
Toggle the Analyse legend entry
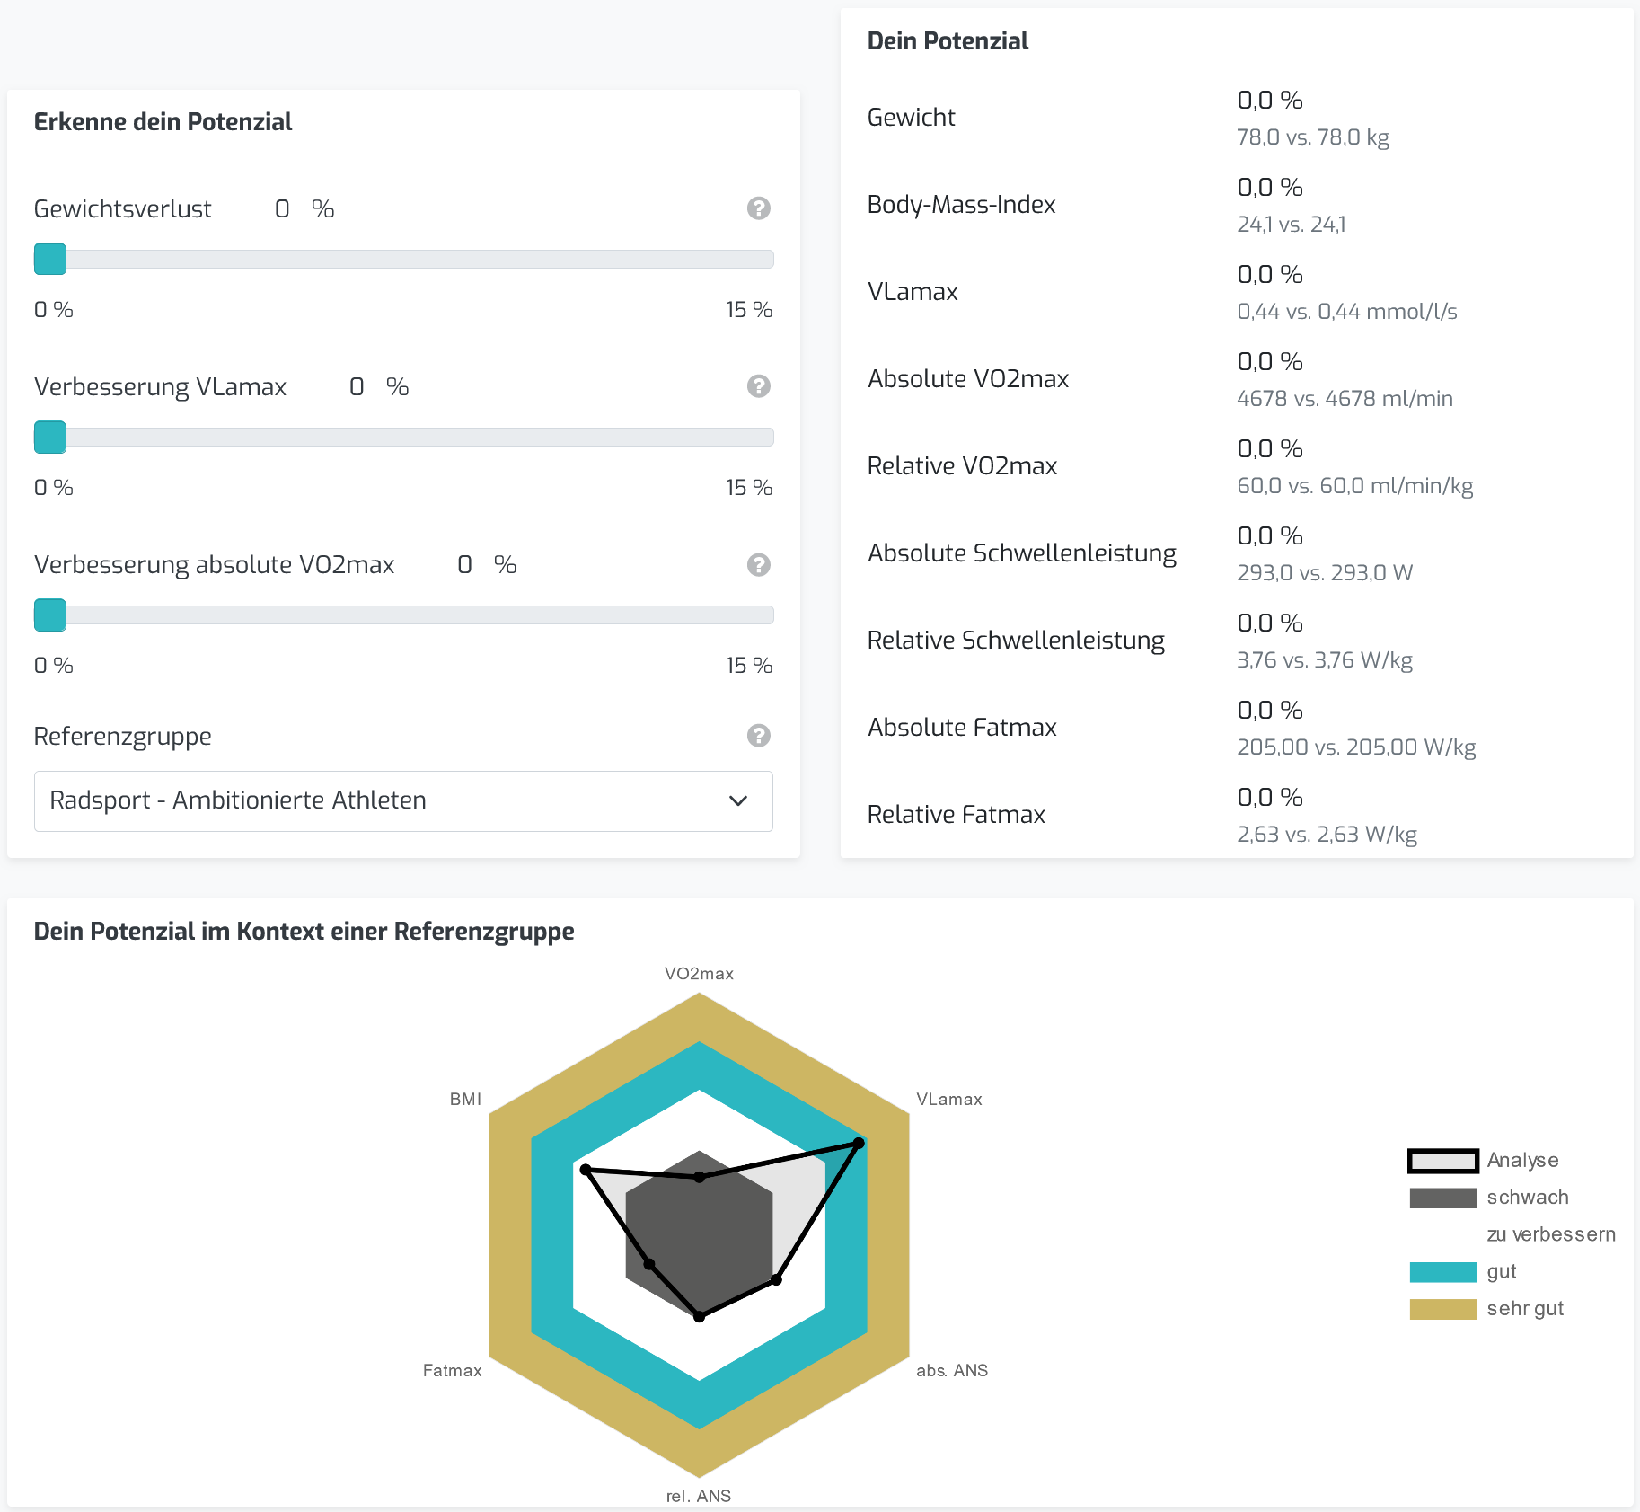coord(1483,1160)
